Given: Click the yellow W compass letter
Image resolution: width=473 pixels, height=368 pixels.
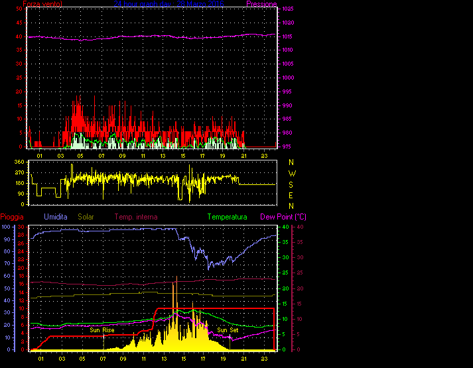Looking at the screenshot, I should point(292,174).
